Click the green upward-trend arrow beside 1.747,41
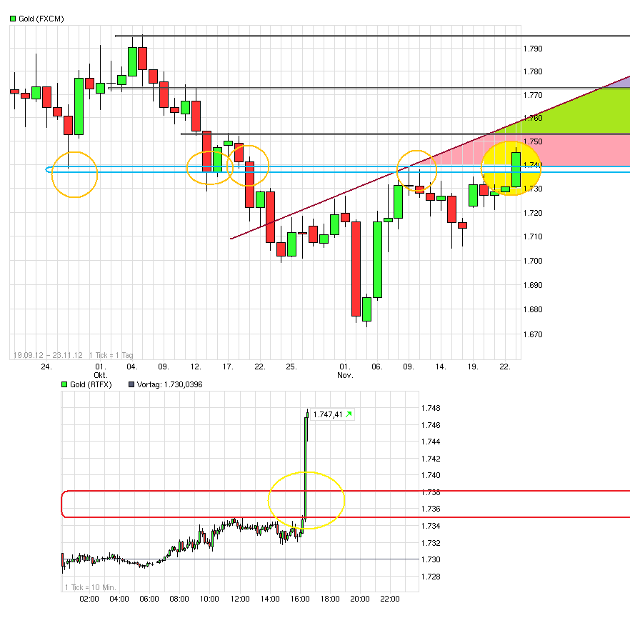 pyautogui.click(x=347, y=414)
